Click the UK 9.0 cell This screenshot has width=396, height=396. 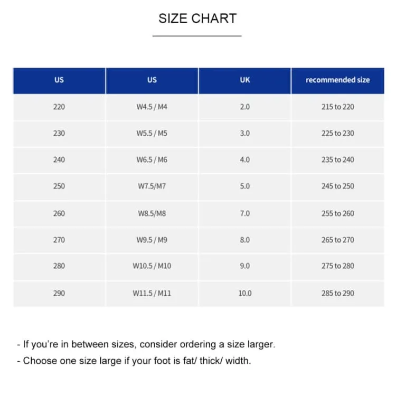pyautogui.click(x=244, y=266)
